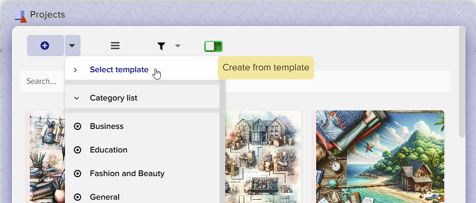Click the plus icon to add project
The height and width of the screenshot is (203, 476).
point(45,46)
